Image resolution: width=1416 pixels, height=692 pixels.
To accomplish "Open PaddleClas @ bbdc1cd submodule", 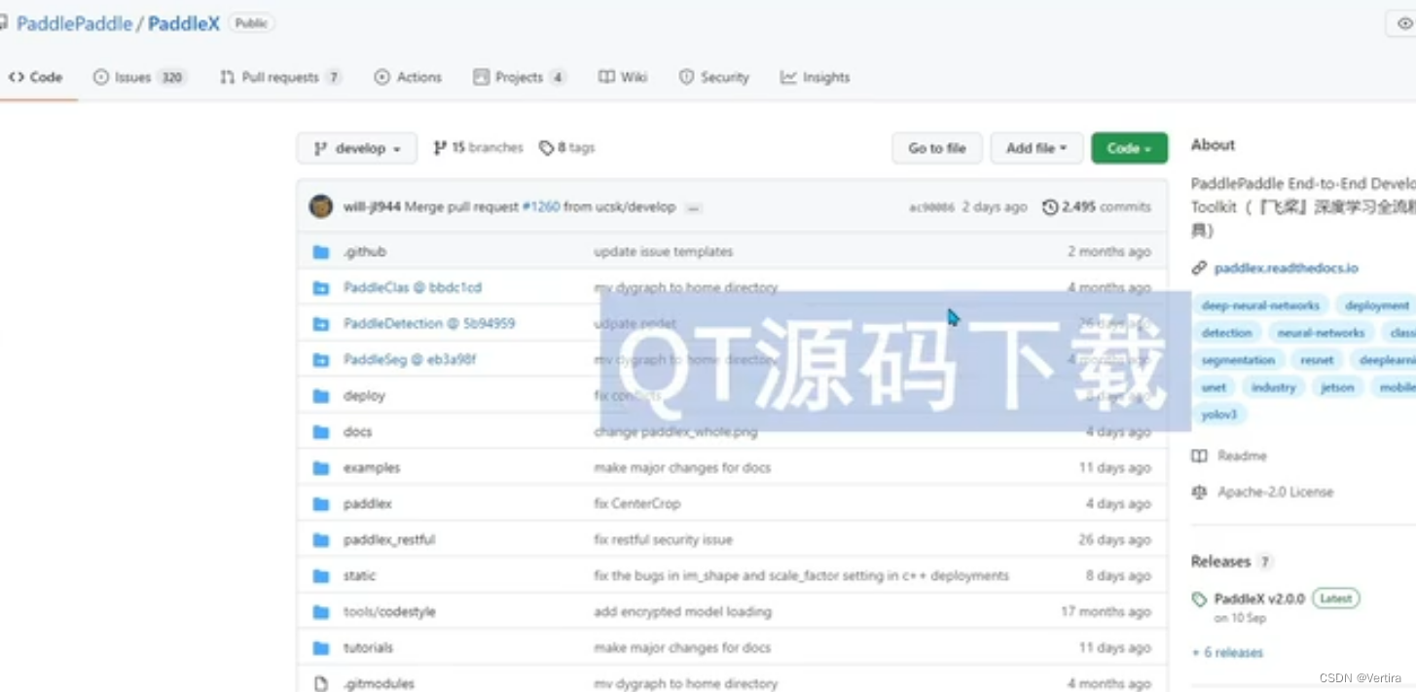I will (x=413, y=288).
